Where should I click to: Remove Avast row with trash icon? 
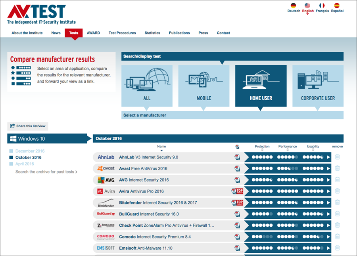(x=338, y=168)
